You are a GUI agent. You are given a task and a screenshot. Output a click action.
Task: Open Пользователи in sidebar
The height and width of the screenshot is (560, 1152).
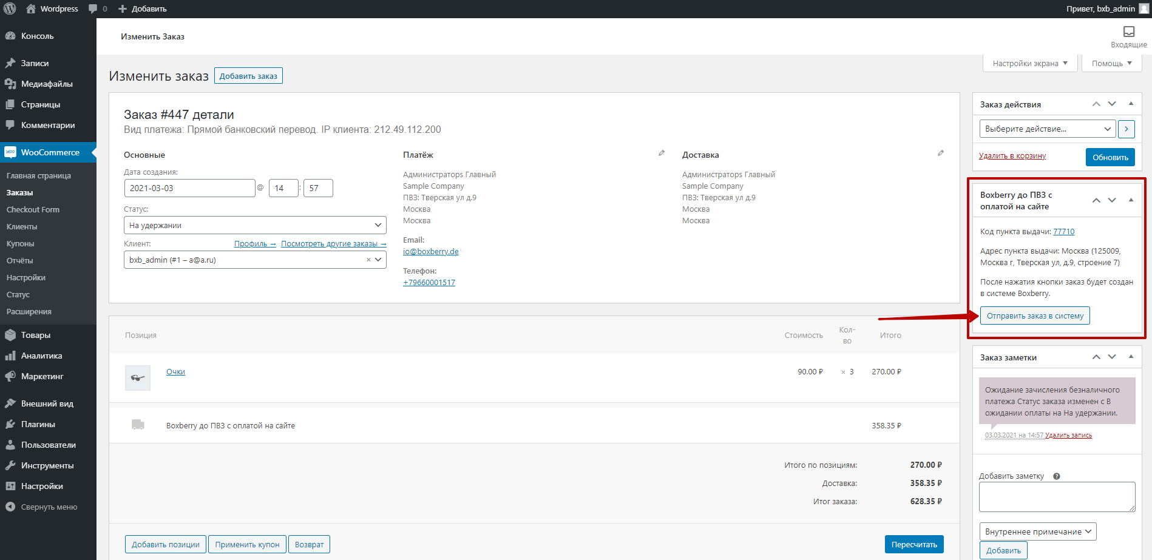[48, 445]
